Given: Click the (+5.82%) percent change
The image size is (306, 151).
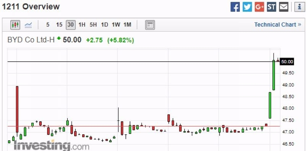Looking at the screenshot, I should pos(120,40).
